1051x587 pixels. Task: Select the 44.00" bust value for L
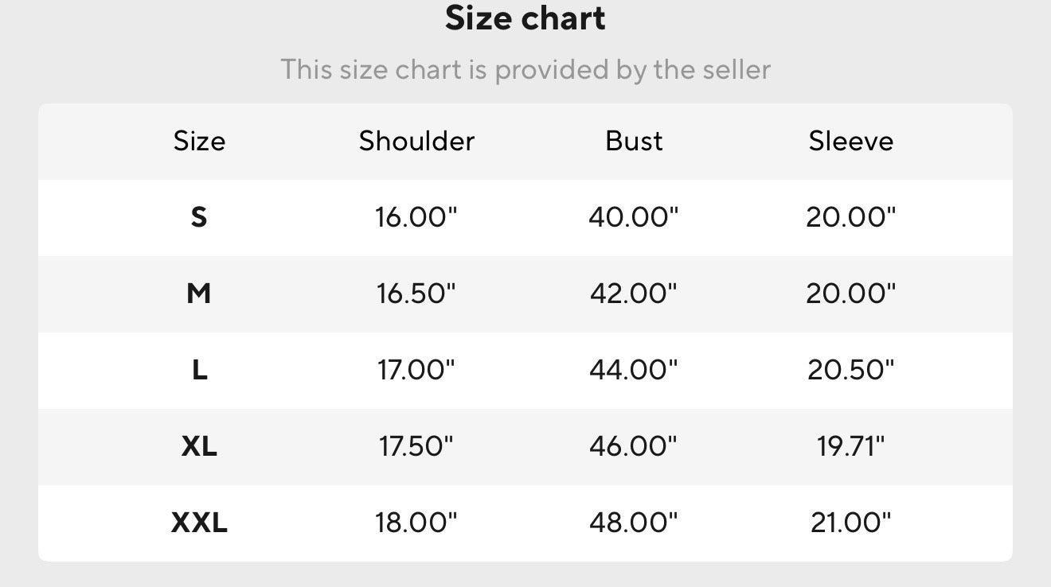click(634, 370)
